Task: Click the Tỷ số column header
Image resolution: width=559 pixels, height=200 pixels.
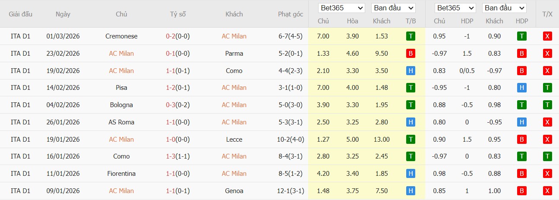Action: point(178,14)
